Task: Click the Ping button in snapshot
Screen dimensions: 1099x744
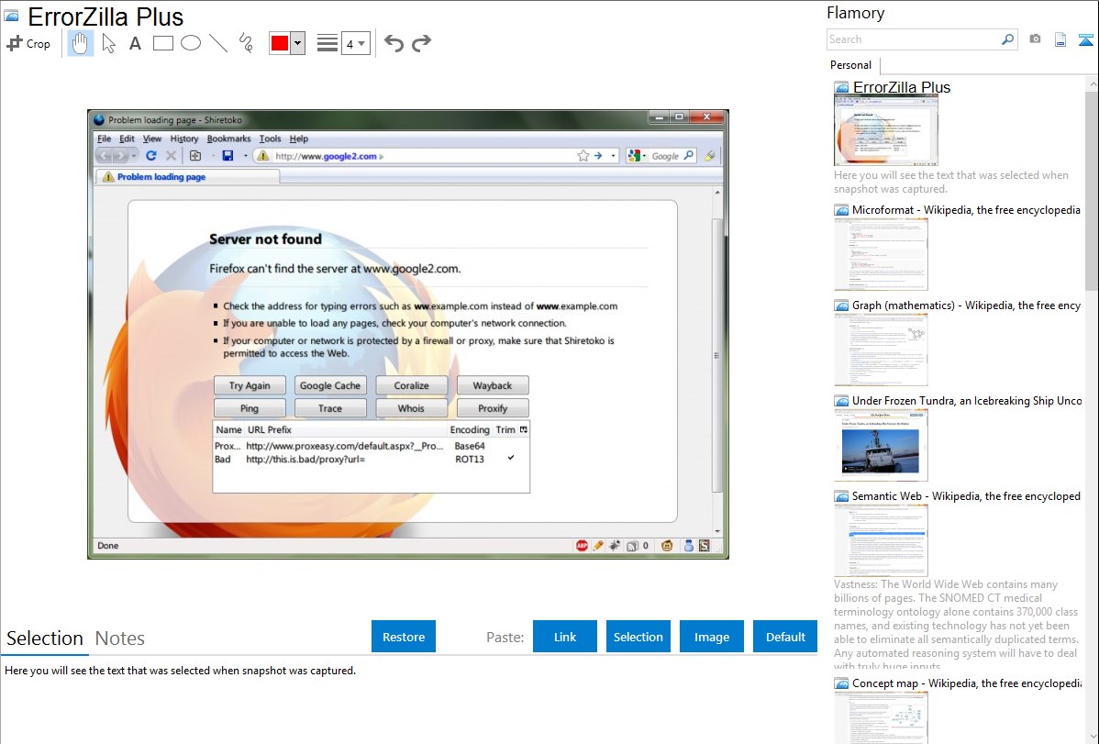Action: click(x=250, y=408)
